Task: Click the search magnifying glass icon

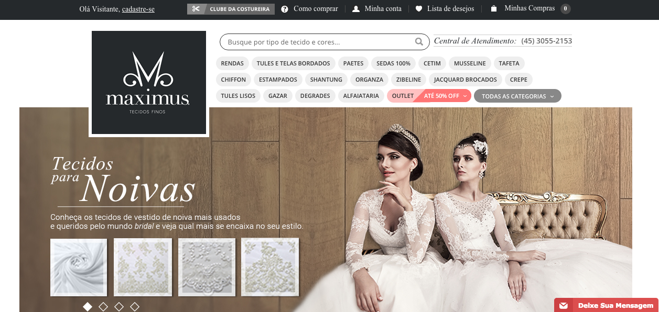Action: click(x=419, y=42)
